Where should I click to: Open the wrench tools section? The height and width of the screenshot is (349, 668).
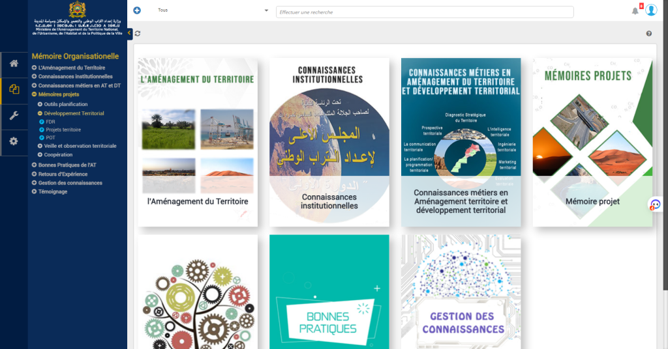tap(14, 116)
